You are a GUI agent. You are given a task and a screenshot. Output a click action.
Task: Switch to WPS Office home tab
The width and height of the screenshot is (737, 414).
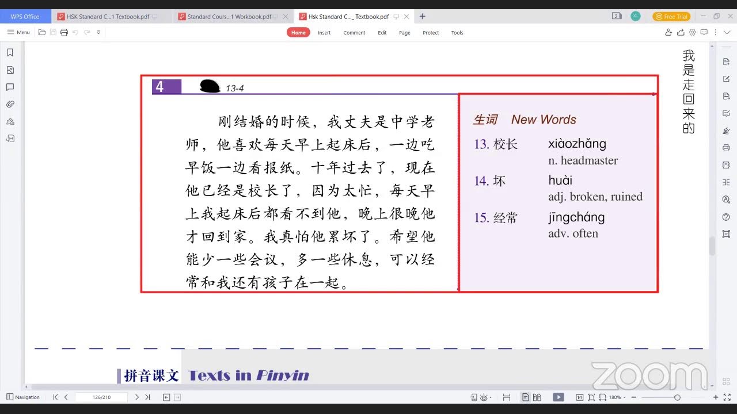coord(25,17)
